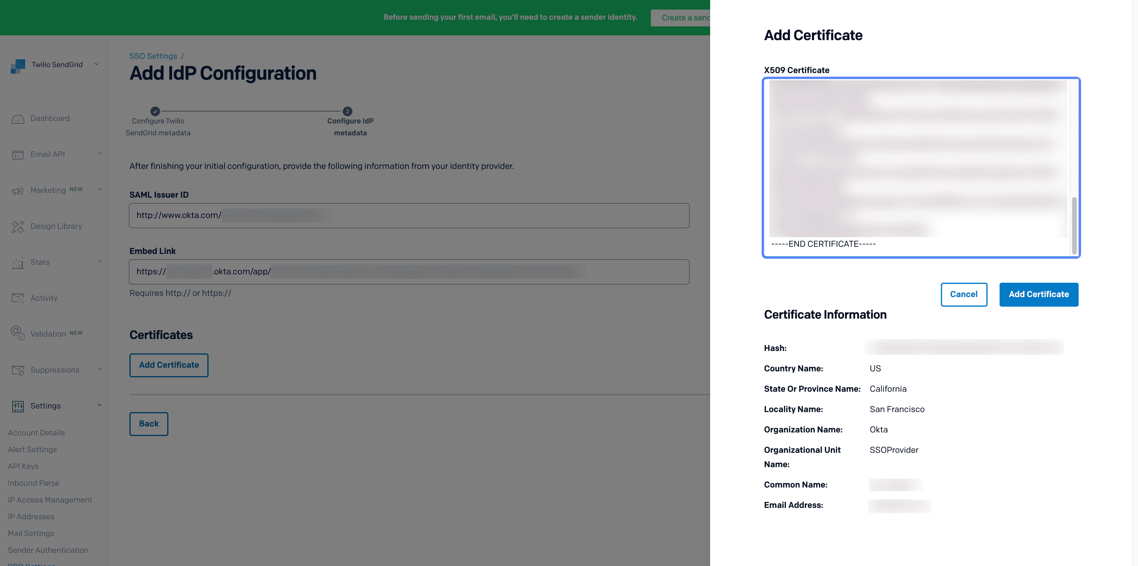Cancel the Add Certificate dialog
The width and height of the screenshot is (1138, 566).
964,294
